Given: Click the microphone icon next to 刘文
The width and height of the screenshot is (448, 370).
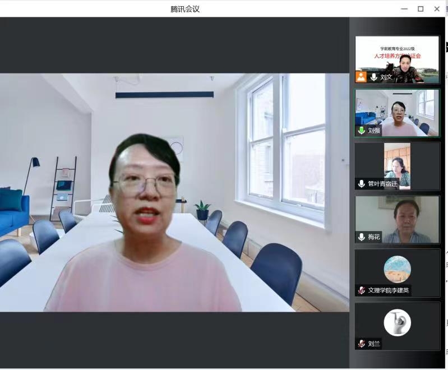Looking at the screenshot, I should click(373, 77).
